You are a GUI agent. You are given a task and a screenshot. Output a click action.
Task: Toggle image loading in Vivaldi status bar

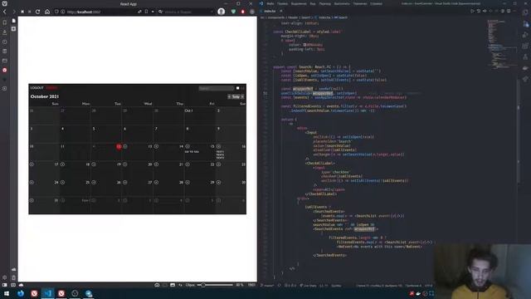point(173,285)
